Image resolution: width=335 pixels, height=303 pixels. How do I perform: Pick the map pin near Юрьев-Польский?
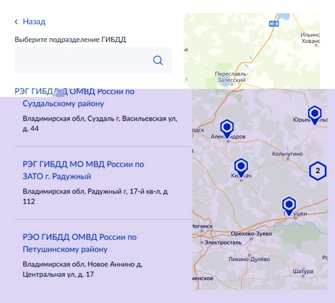(315, 114)
